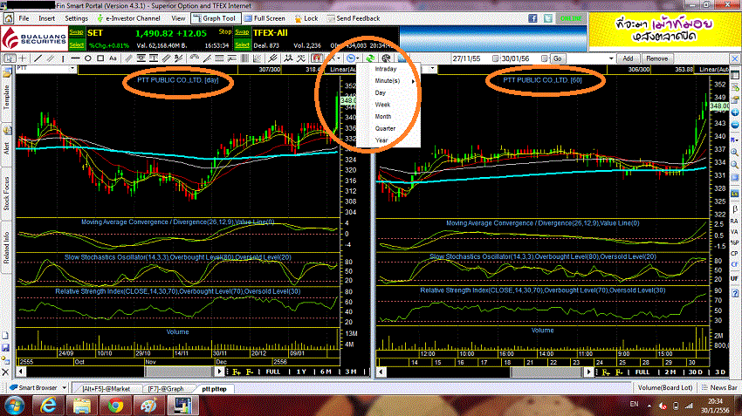
Task: Open the Facebook icon in header
Action: pos(532,18)
